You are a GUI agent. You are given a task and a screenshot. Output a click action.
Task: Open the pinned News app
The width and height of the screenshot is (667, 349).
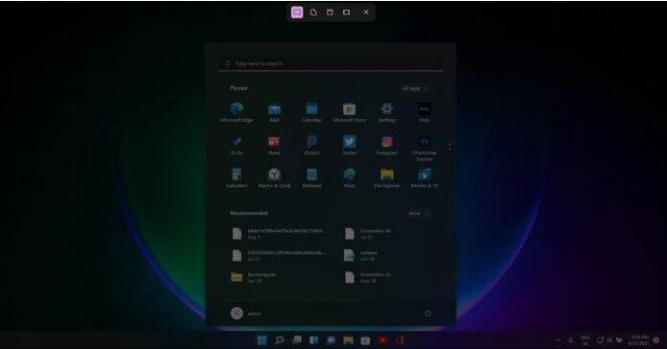274,146
